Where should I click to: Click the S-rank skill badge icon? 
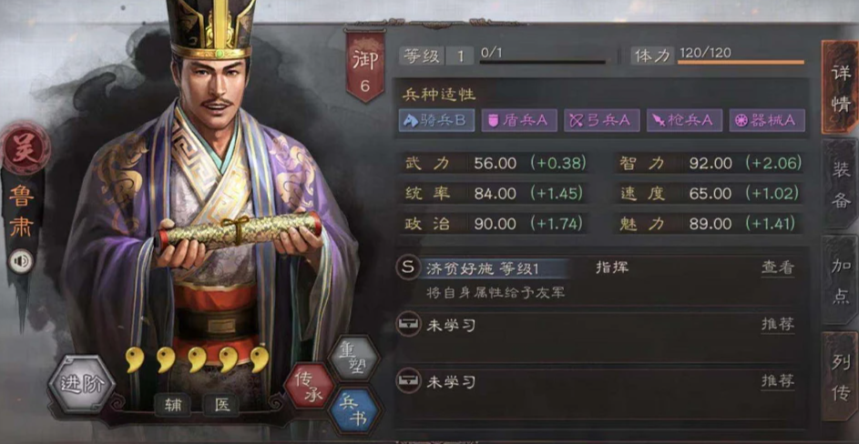click(407, 268)
